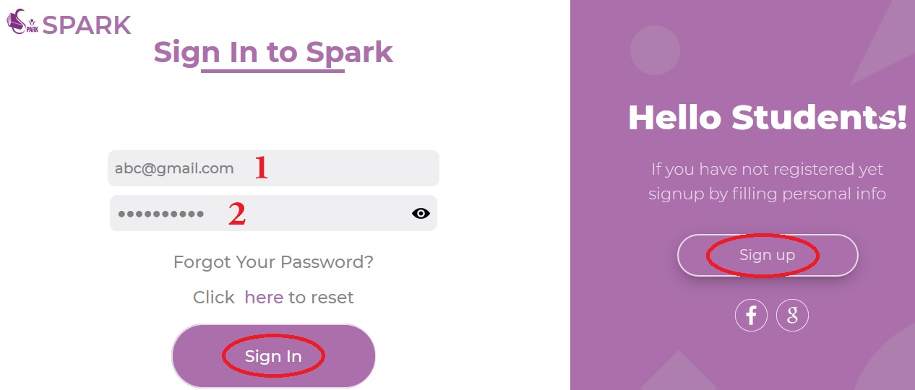
Task: Click the "Hello Students!" heading
Action: point(768,117)
